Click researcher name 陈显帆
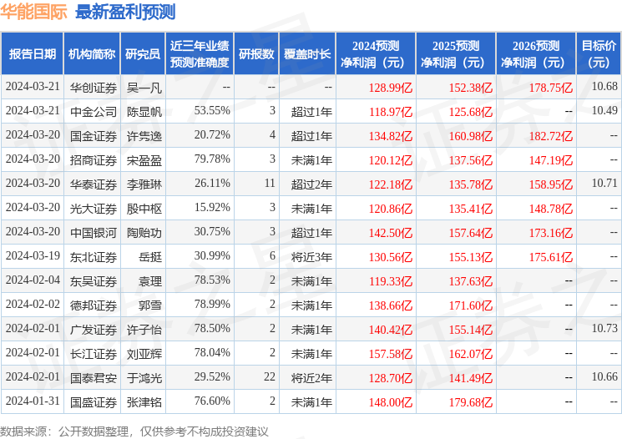This screenshot has width=622, height=439. (x=144, y=112)
